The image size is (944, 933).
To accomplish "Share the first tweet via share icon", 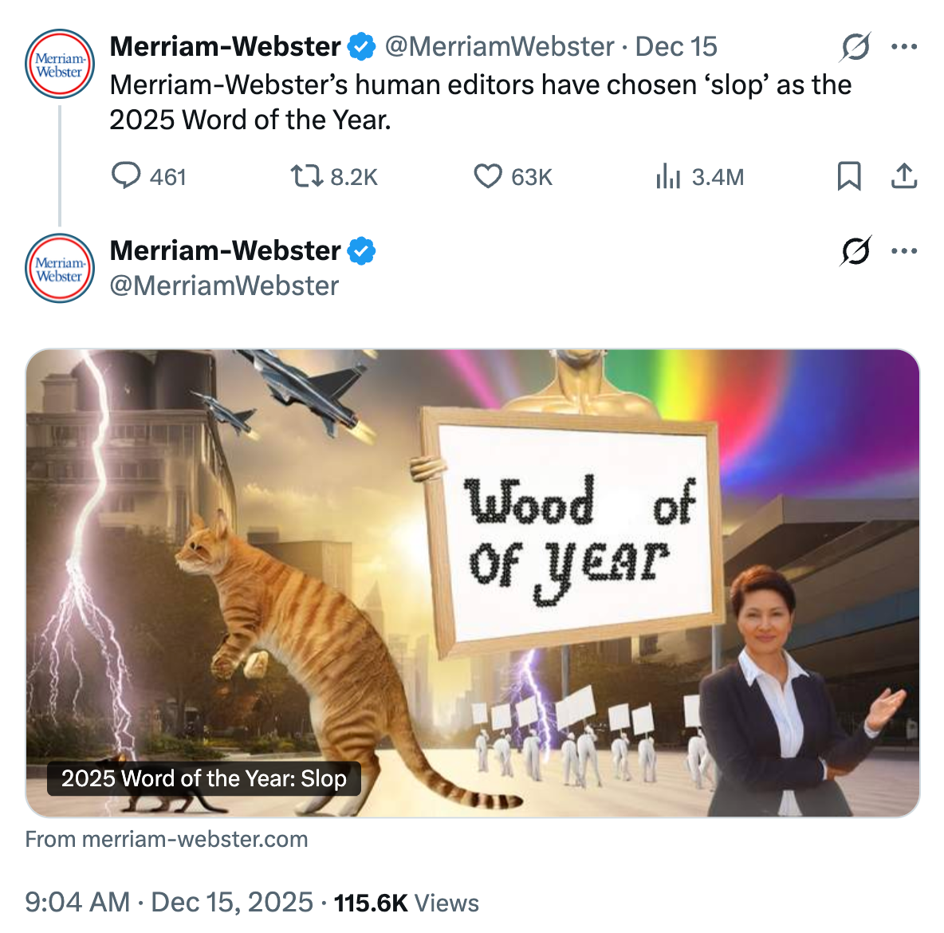I will 904,175.
